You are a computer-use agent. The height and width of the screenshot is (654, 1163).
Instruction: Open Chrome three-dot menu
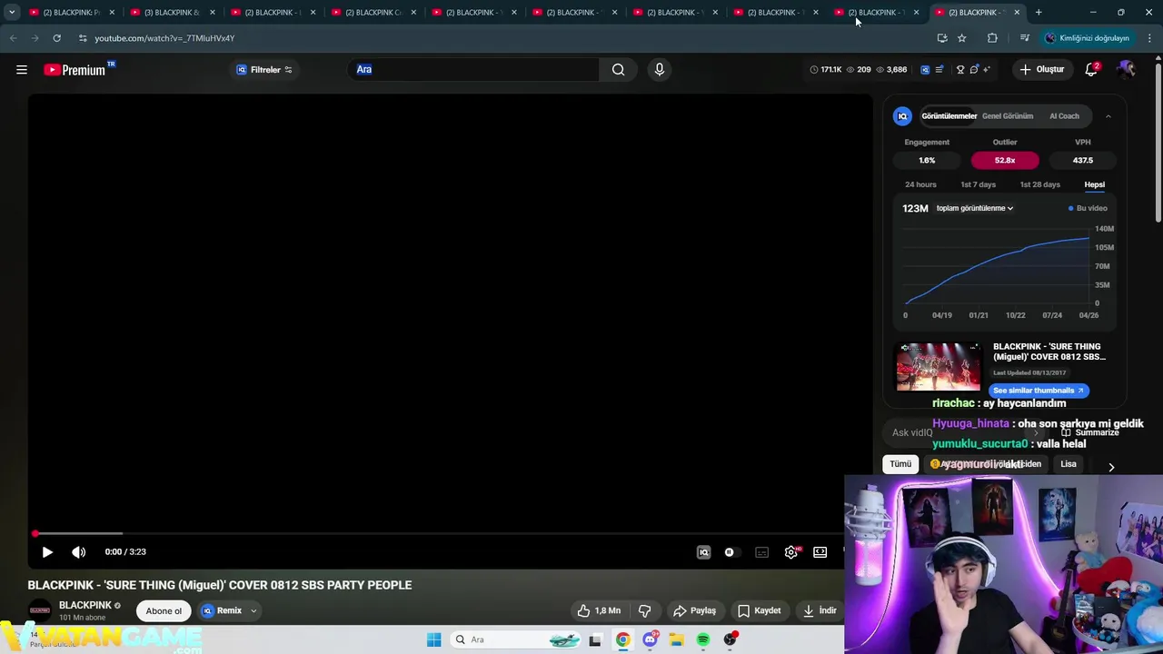click(1149, 38)
